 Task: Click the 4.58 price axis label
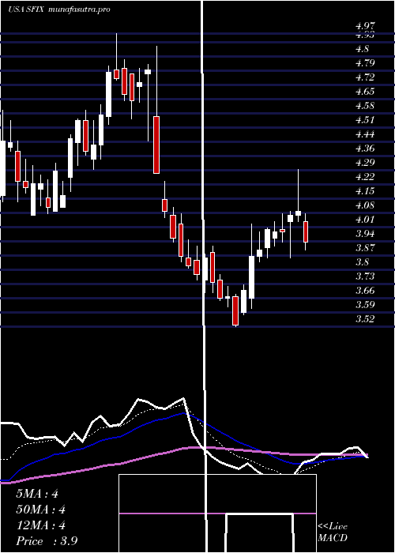pos(365,105)
